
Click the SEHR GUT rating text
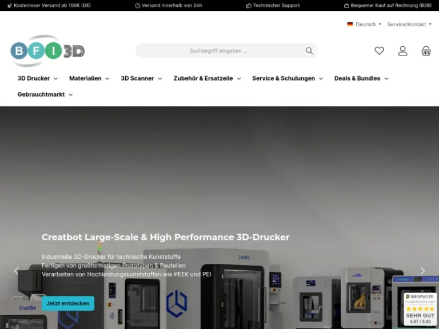tap(420, 315)
